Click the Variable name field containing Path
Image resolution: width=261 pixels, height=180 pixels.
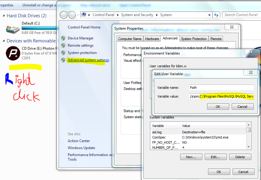pyautogui.click(x=221, y=88)
